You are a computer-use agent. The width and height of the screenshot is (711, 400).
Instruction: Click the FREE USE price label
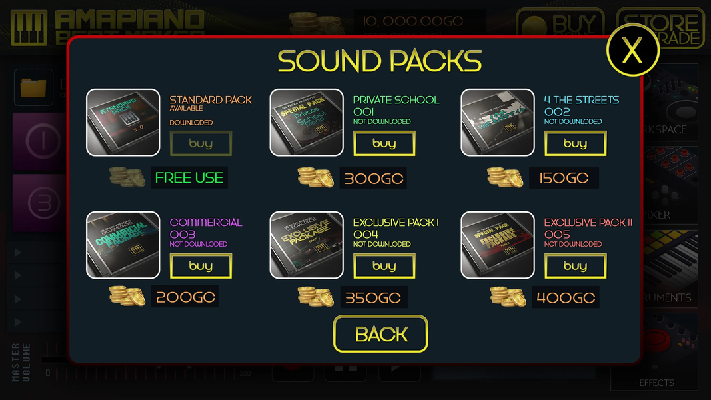(189, 177)
